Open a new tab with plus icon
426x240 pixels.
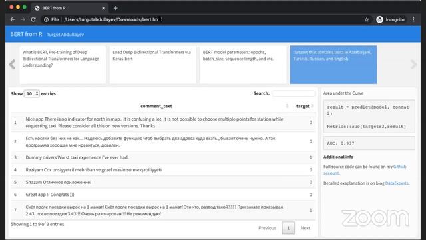coord(115,8)
